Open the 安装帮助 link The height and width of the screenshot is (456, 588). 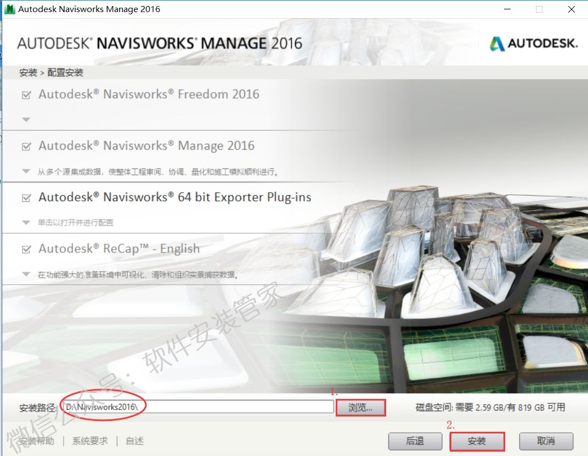point(36,441)
